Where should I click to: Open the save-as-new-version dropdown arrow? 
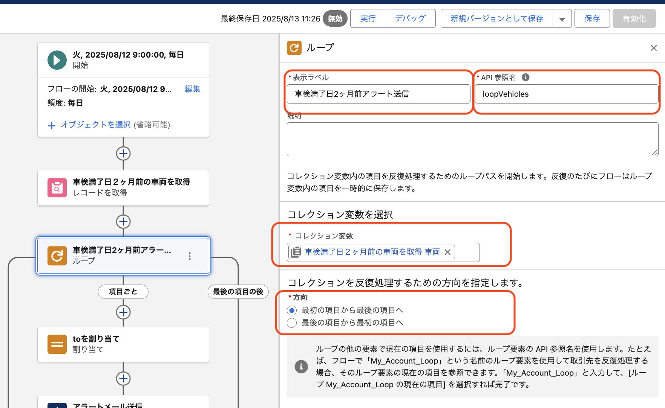point(562,19)
